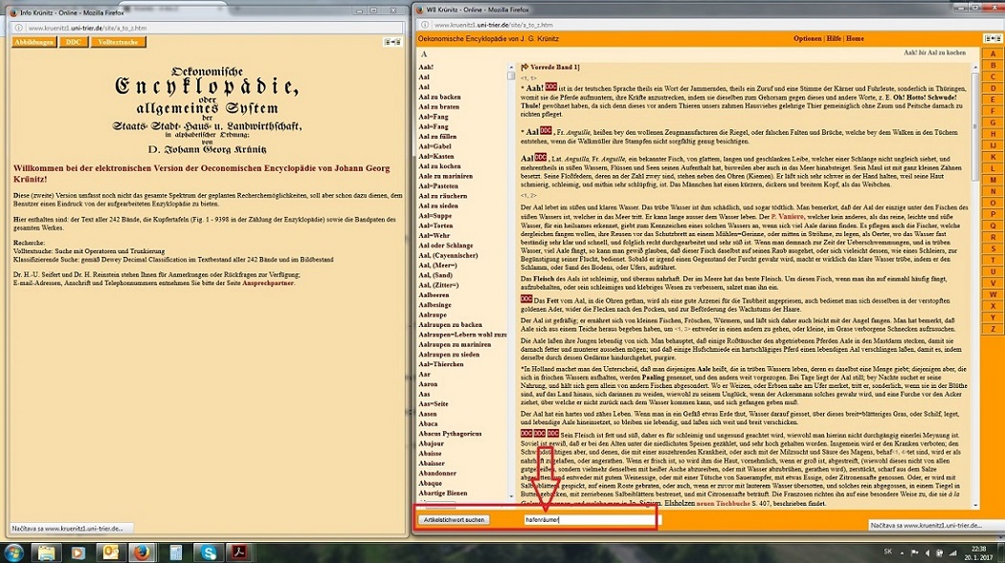
Task: Select Aalraupe in the keyword list
Action: [433, 314]
